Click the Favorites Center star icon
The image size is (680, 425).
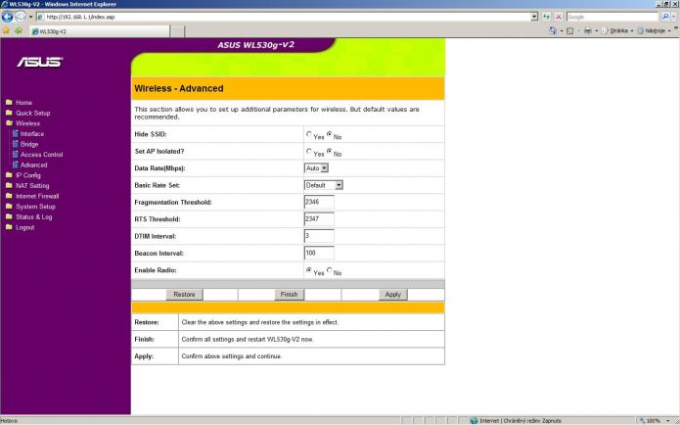[x=6, y=30]
